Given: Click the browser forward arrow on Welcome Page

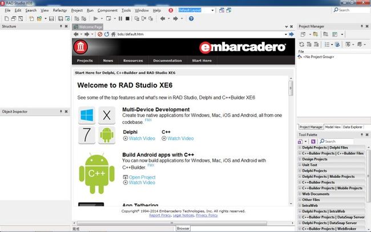Looking at the screenshot, I should coord(87,34).
